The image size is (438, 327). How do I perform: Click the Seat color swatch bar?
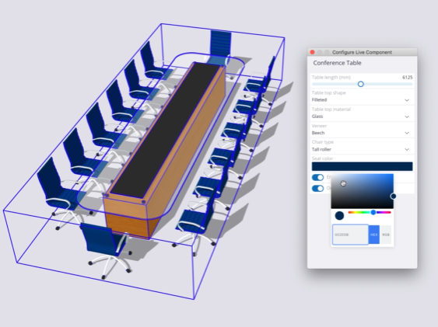pyautogui.click(x=362, y=166)
